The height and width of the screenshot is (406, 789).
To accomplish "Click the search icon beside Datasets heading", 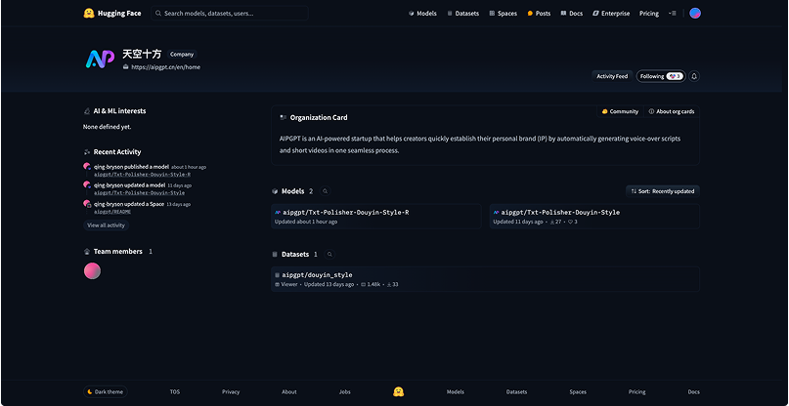I will 329,255.
